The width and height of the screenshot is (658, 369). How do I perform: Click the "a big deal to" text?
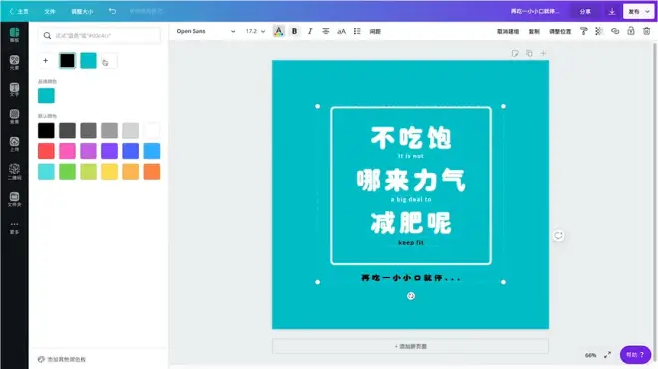click(411, 199)
